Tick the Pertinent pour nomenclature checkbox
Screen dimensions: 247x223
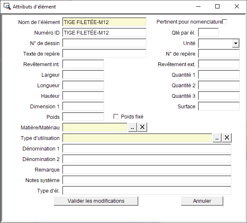(x=225, y=21)
